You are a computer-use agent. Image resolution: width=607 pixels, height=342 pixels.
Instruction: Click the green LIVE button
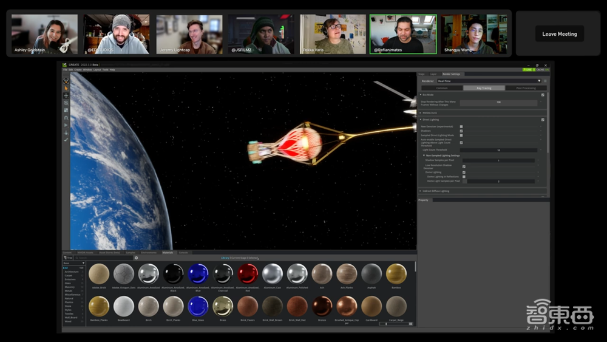tap(527, 70)
